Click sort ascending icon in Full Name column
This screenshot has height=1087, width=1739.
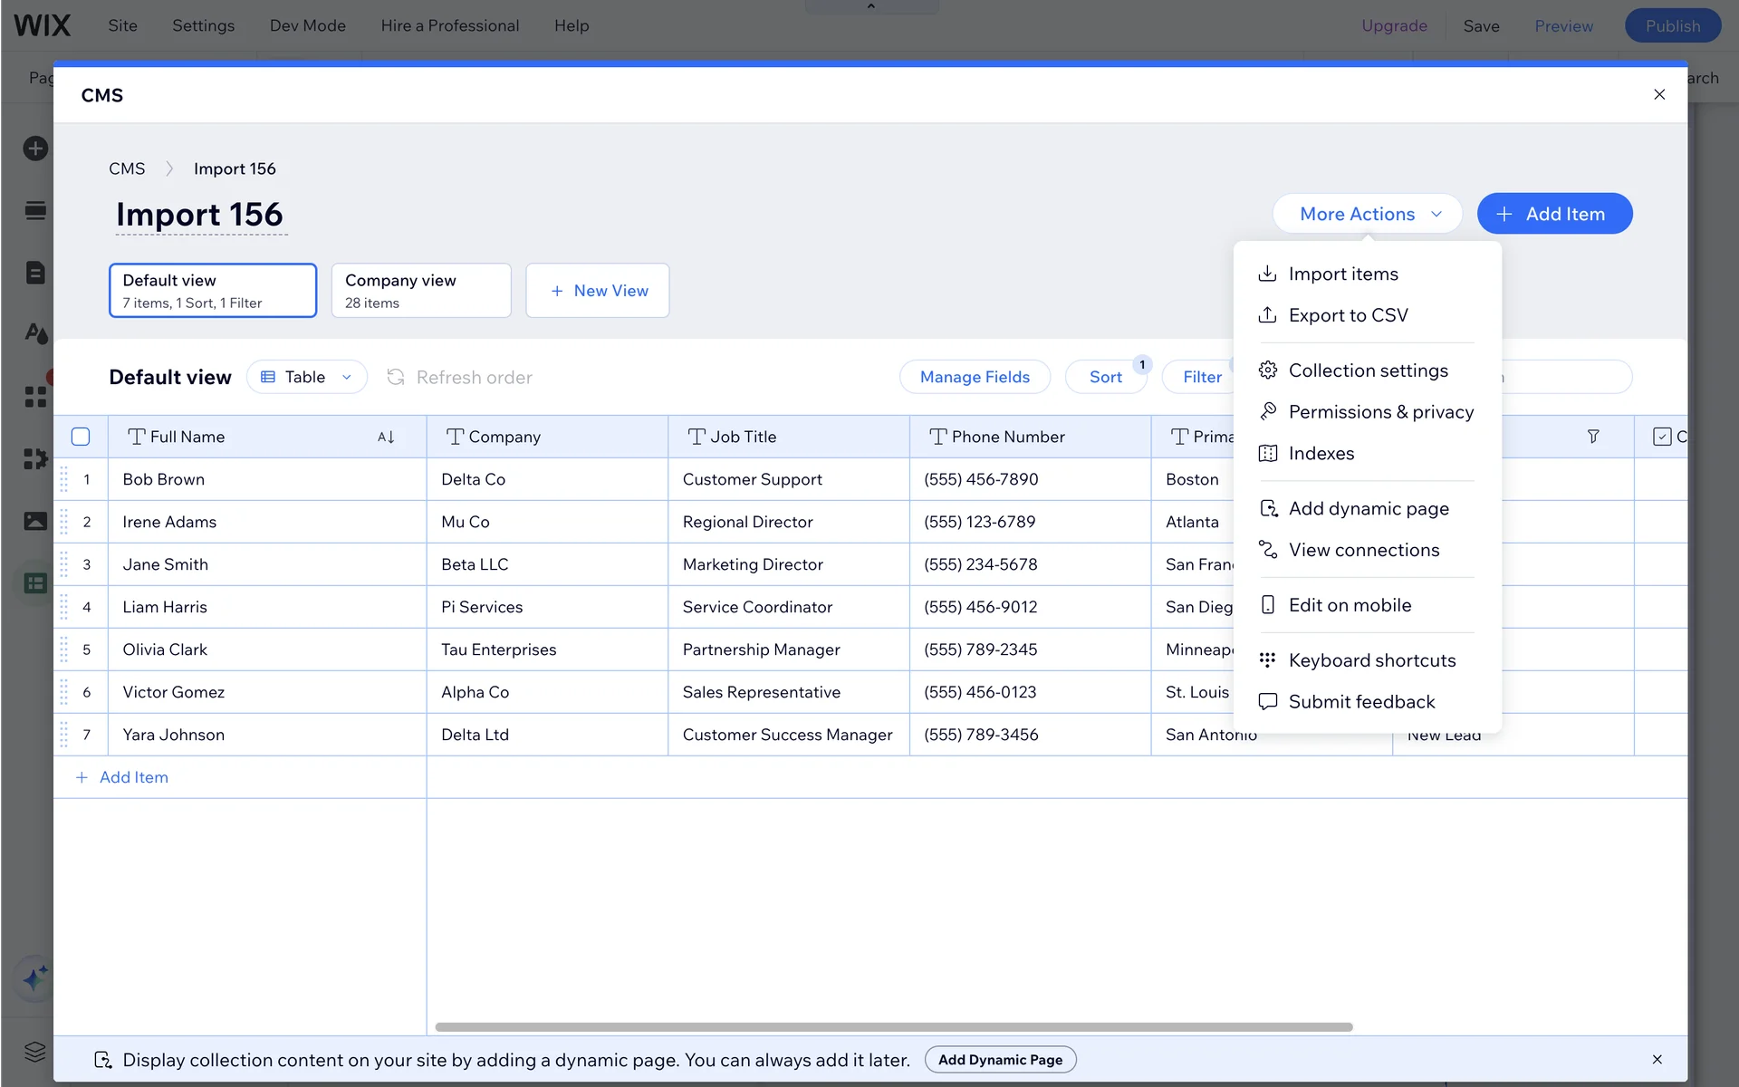(386, 437)
